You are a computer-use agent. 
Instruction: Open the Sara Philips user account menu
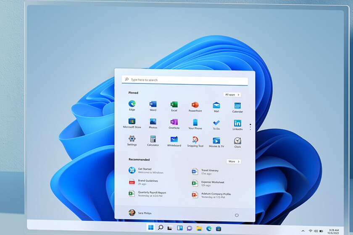click(140, 213)
